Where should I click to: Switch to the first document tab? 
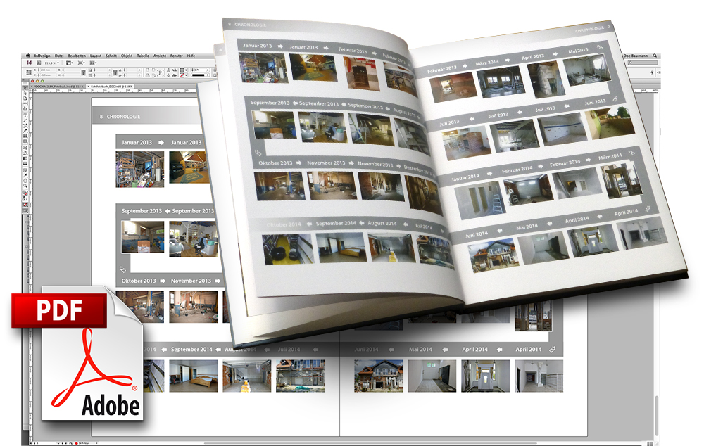point(57,86)
